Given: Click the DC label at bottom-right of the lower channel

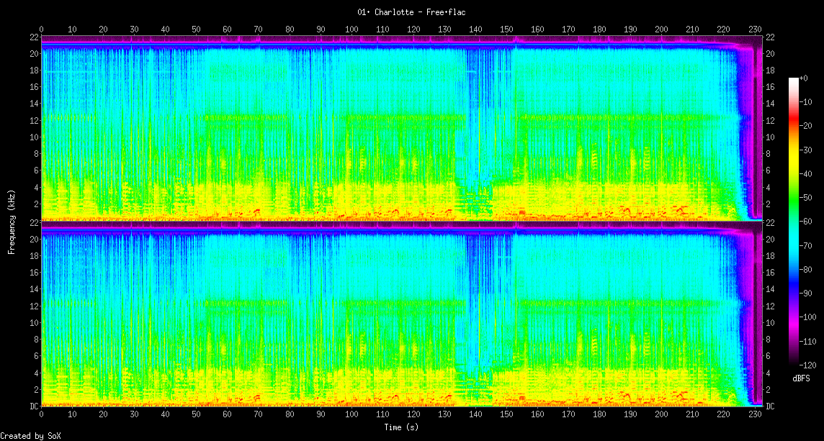Looking at the screenshot, I should 770,406.
